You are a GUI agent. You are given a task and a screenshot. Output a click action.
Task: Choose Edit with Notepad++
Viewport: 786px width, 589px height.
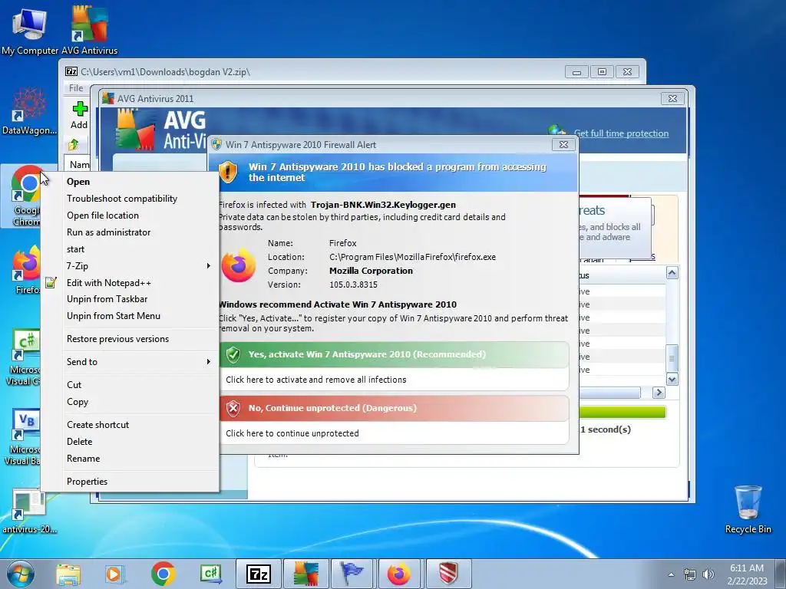point(129,282)
